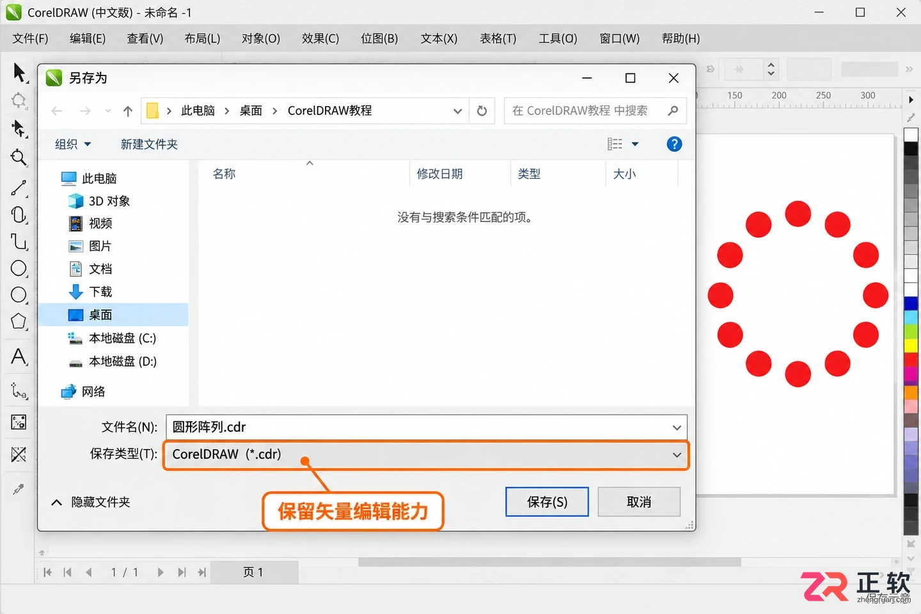Image resolution: width=921 pixels, height=614 pixels.
Task: Click the refresh folder icon
Action: [482, 111]
